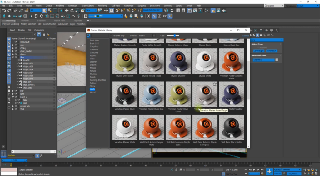Restrict to the XY plane button
Image resolution: width=320 pixels, height=176 pixels.
(165, 16)
